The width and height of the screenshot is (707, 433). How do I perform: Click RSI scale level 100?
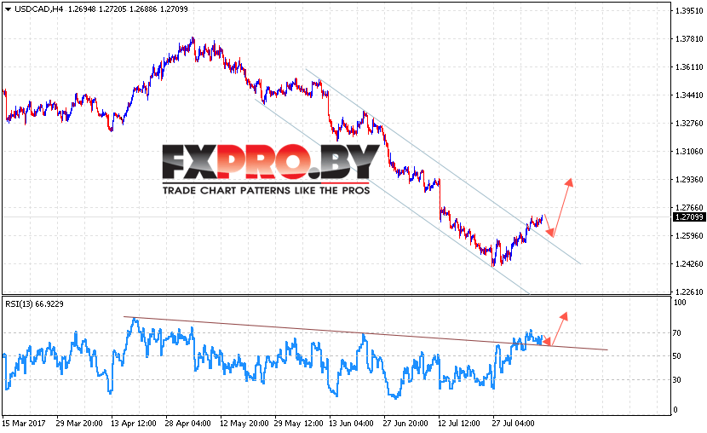coord(679,303)
